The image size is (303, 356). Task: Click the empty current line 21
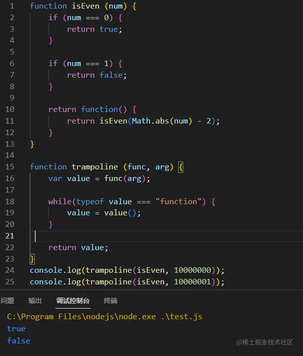[166, 236]
